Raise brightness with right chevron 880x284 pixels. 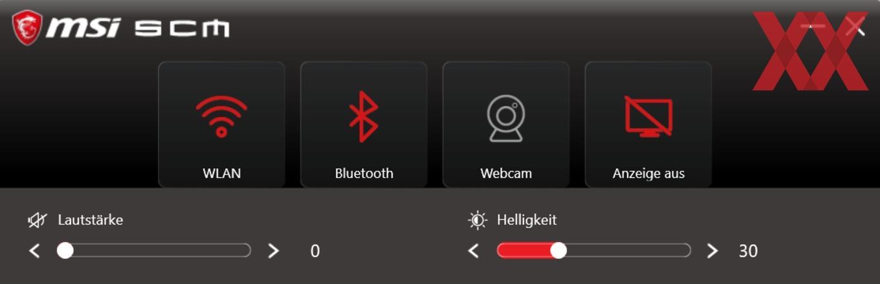click(x=712, y=251)
